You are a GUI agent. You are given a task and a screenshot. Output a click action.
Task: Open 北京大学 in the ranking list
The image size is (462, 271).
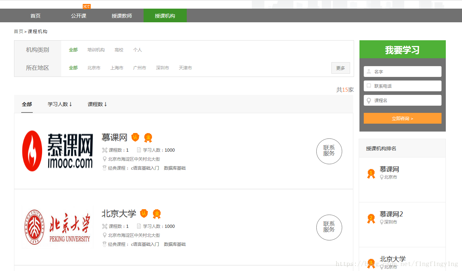pyautogui.click(x=393, y=259)
